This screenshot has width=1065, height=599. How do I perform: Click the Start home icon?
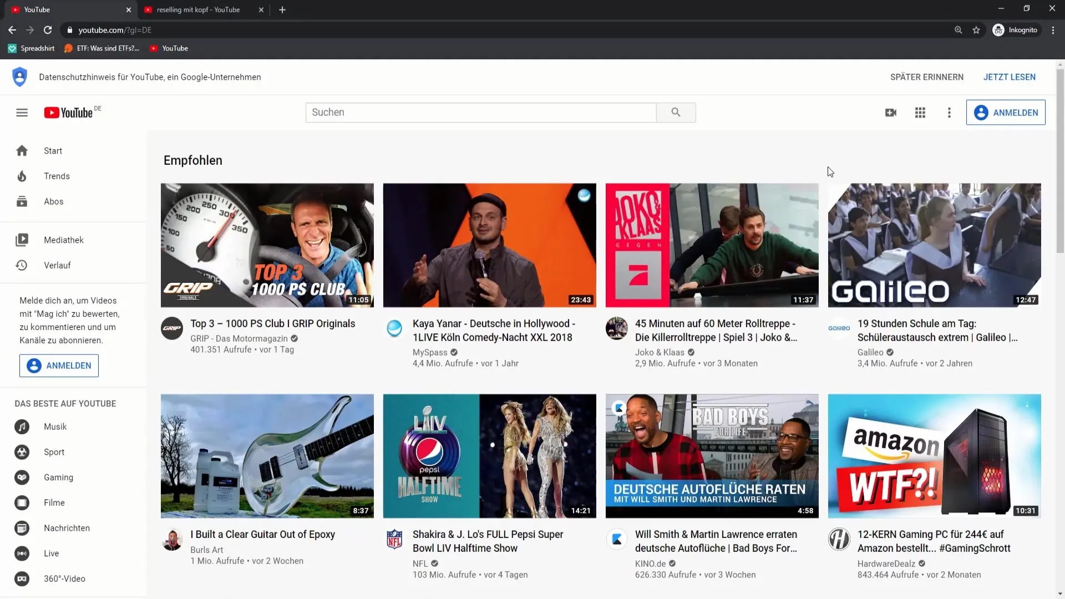22,151
